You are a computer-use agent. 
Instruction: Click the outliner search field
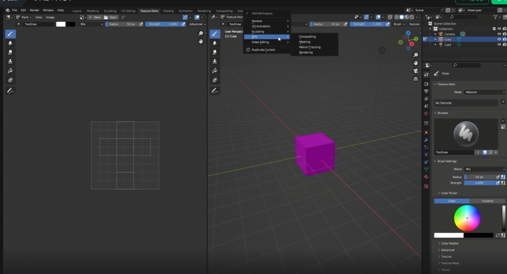[x=463, y=17]
